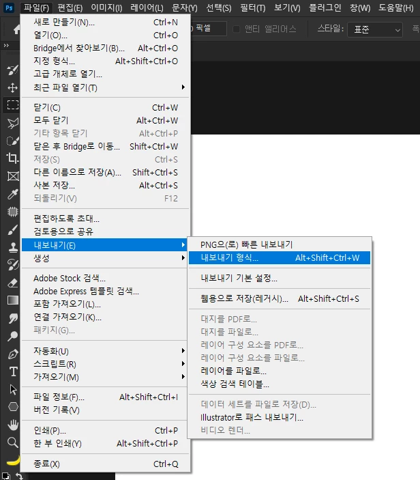This screenshot has width=420, height=480.
Task: Select the Horizontal Type tool
Action: pyautogui.click(x=13, y=371)
